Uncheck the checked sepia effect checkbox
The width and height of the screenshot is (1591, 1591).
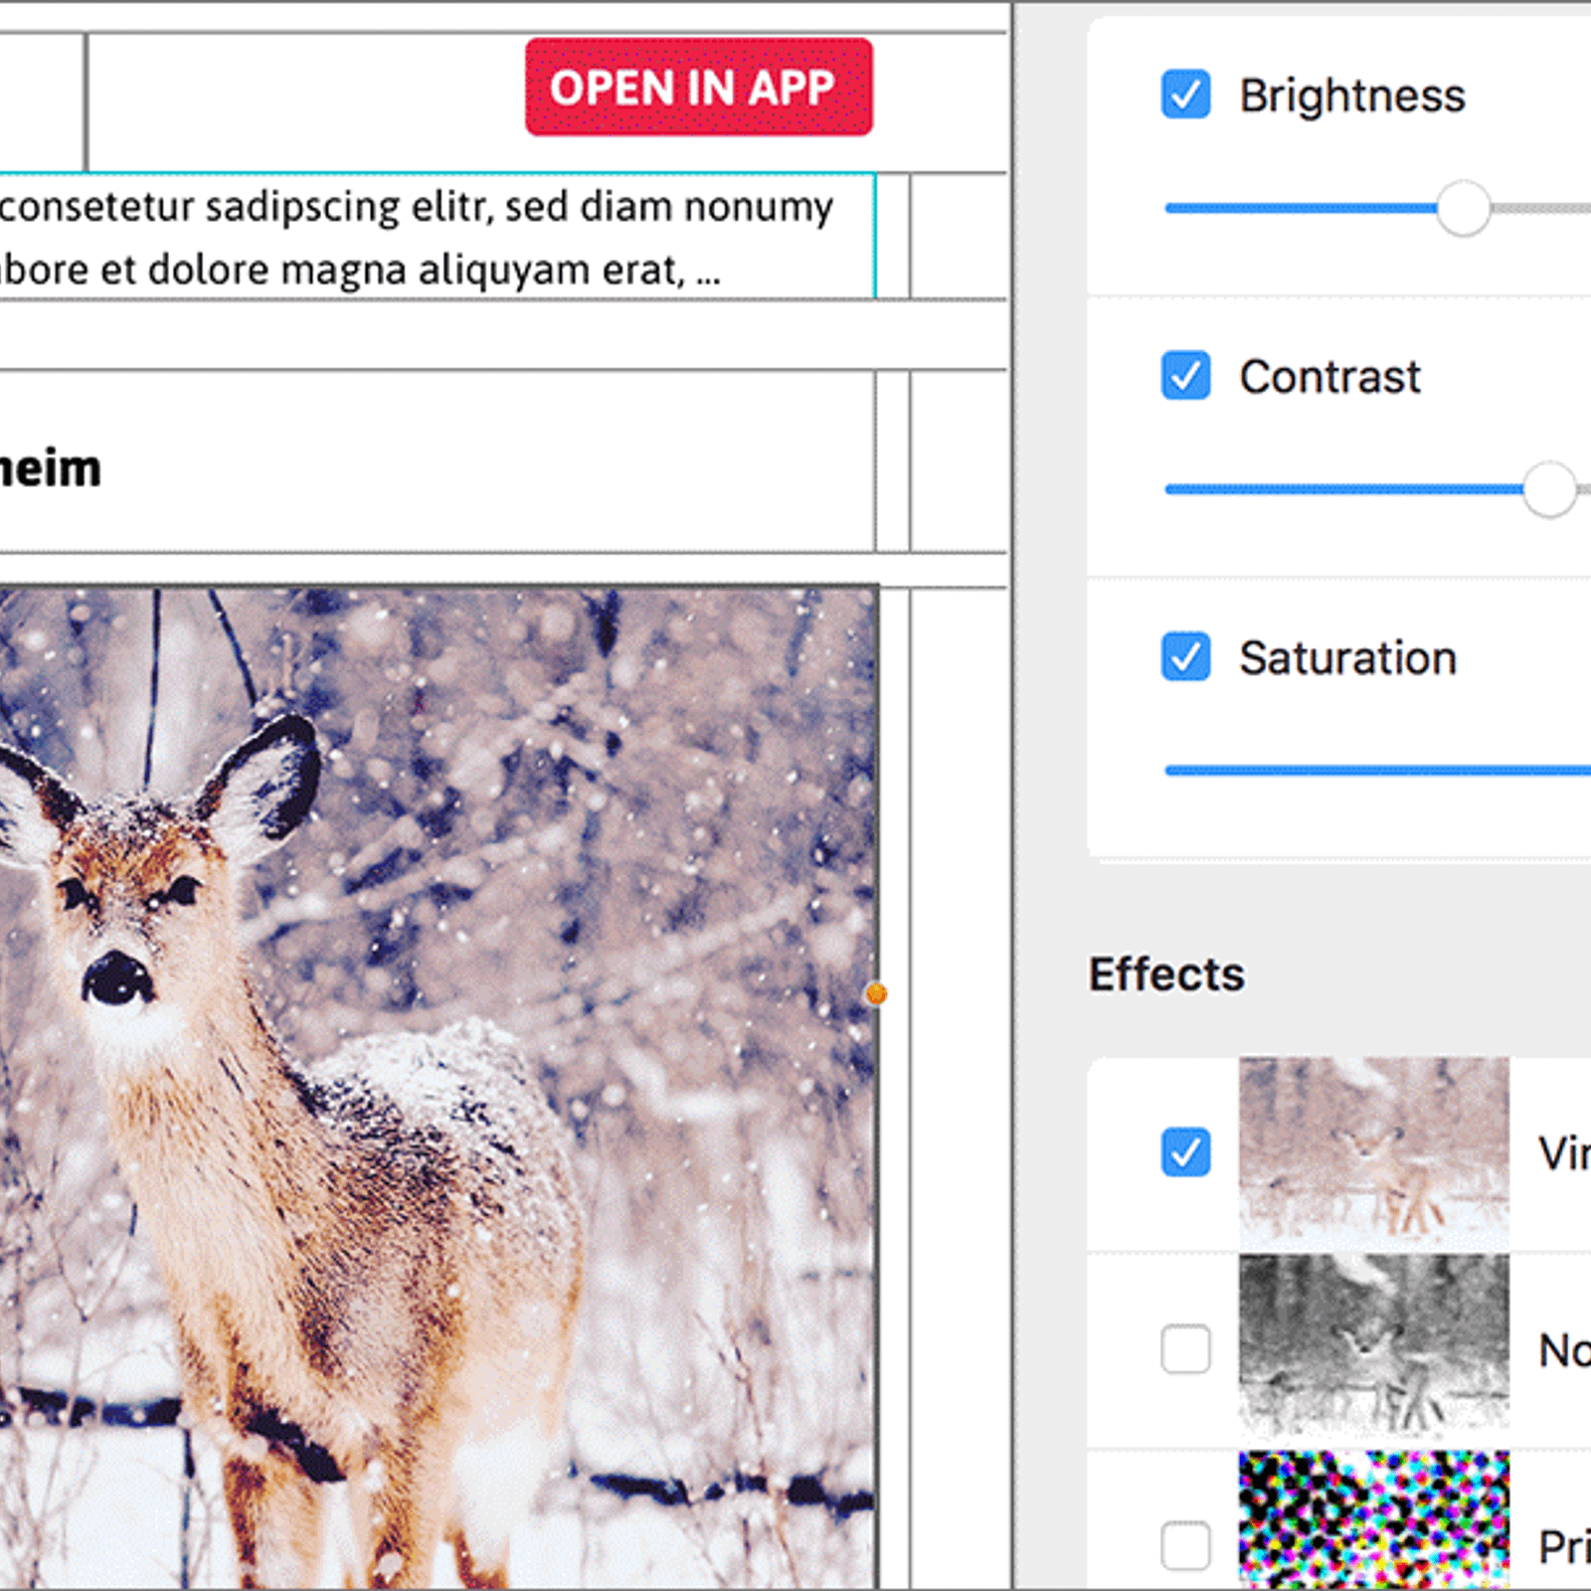click(x=1185, y=1152)
